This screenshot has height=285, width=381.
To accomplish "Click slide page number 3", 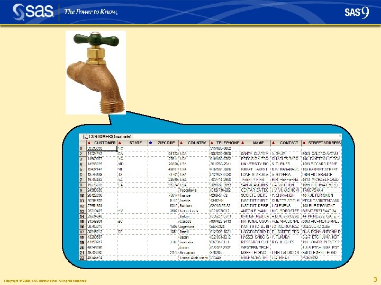I will pyautogui.click(x=375, y=279).
